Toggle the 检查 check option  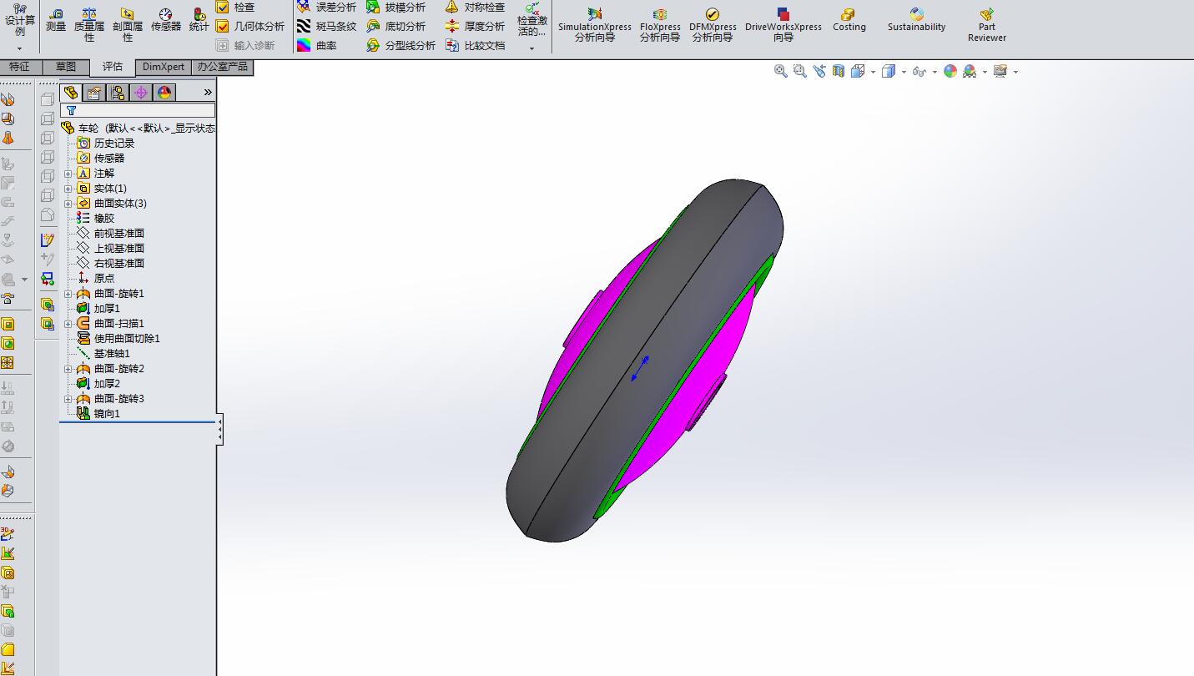pyautogui.click(x=235, y=7)
